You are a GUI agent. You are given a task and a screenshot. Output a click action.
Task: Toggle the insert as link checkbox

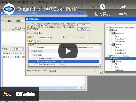[28, 33]
